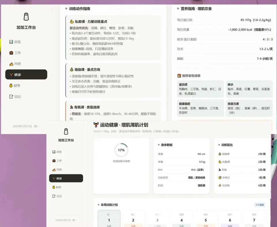The height and width of the screenshot is (227, 277).
Task: Click salt shaker logo in back window
Action: [x=26, y=17]
